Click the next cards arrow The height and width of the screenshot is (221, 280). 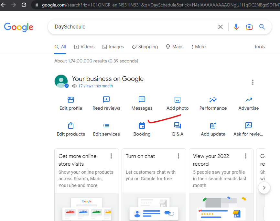(264, 188)
